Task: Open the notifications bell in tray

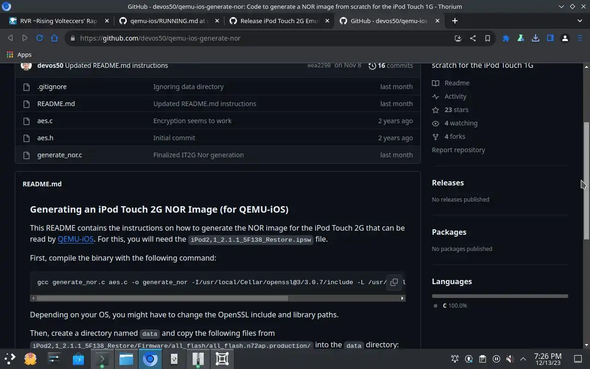Action: [x=455, y=359]
